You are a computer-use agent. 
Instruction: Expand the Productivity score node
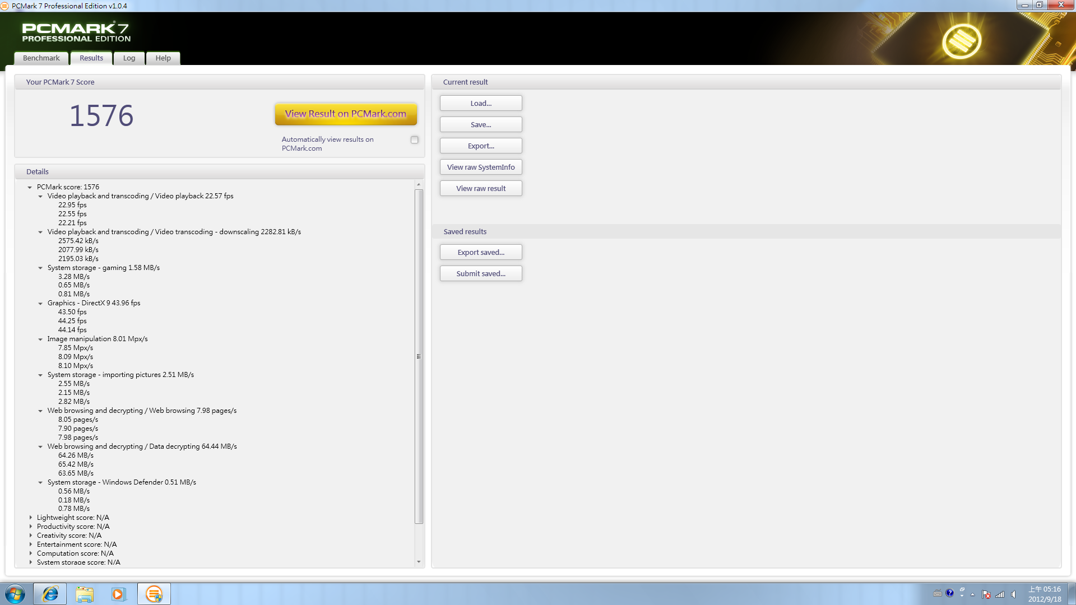click(30, 527)
